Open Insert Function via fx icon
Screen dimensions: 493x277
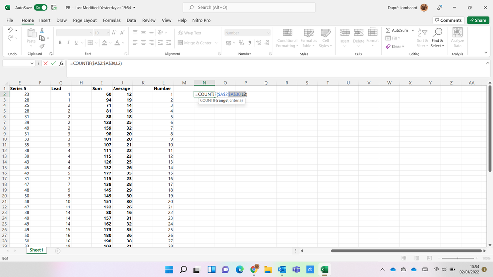click(x=61, y=63)
